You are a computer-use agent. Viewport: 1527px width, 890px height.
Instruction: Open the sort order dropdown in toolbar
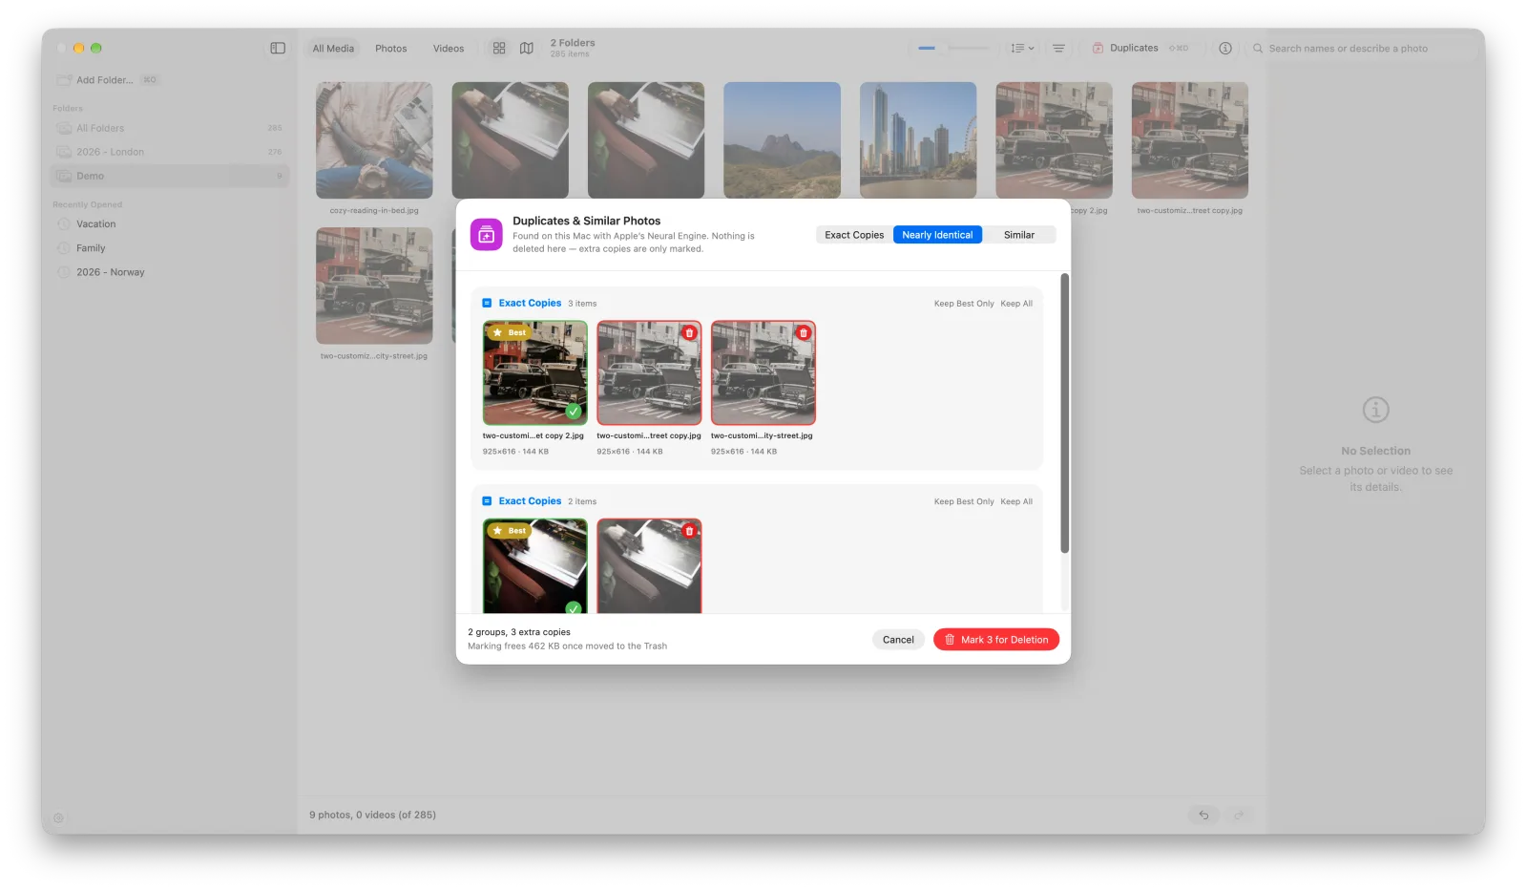pos(1022,48)
